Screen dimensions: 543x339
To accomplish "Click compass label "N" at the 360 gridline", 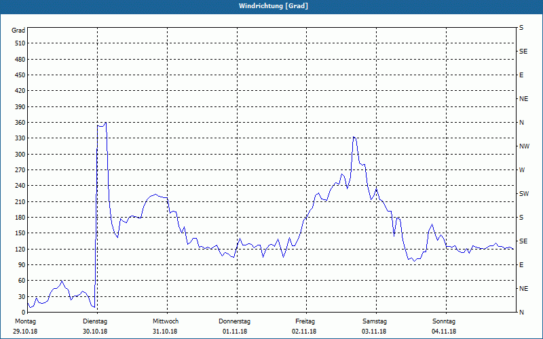I will [x=521, y=123].
